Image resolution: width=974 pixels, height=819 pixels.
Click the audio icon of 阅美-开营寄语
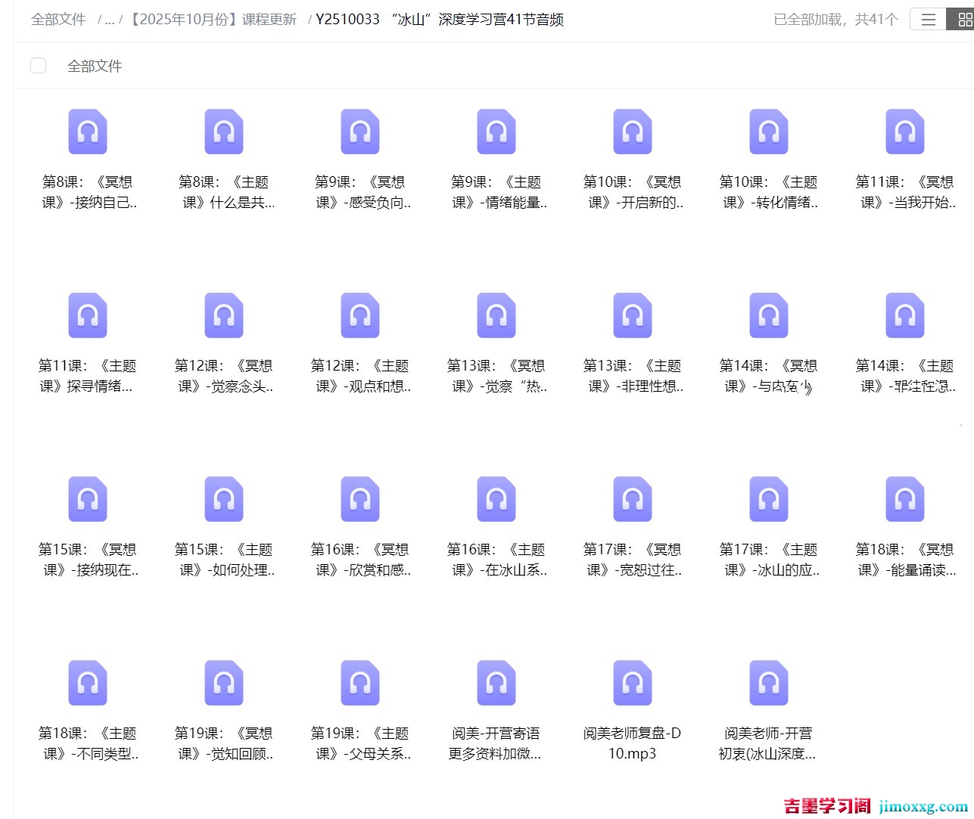pyautogui.click(x=496, y=682)
